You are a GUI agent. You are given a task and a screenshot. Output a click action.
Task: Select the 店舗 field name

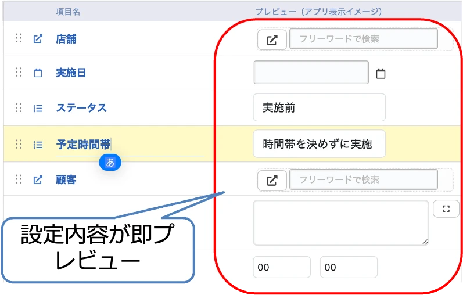[66, 39]
